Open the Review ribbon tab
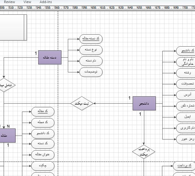Image resolution: width=195 pixels, height=176 pixels. tap(9, 2)
